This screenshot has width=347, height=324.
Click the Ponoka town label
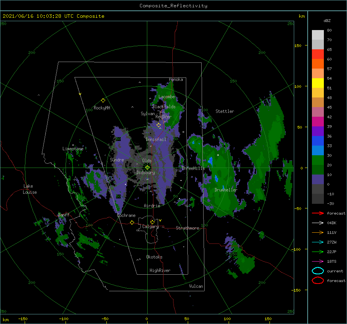tap(176, 79)
